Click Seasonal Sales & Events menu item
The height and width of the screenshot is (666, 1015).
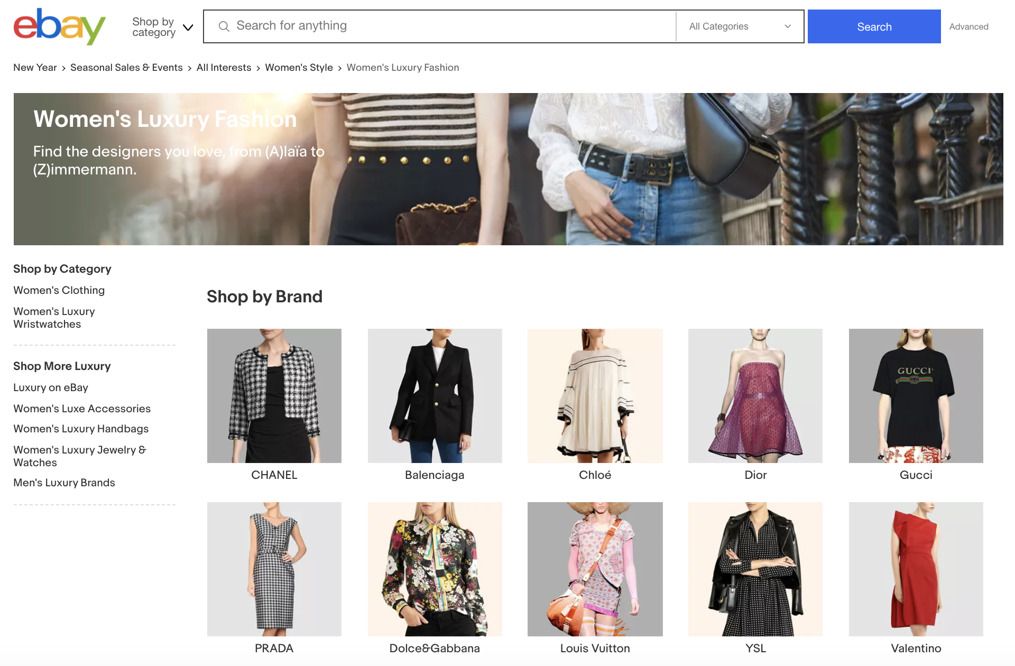pyautogui.click(x=126, y=67)
